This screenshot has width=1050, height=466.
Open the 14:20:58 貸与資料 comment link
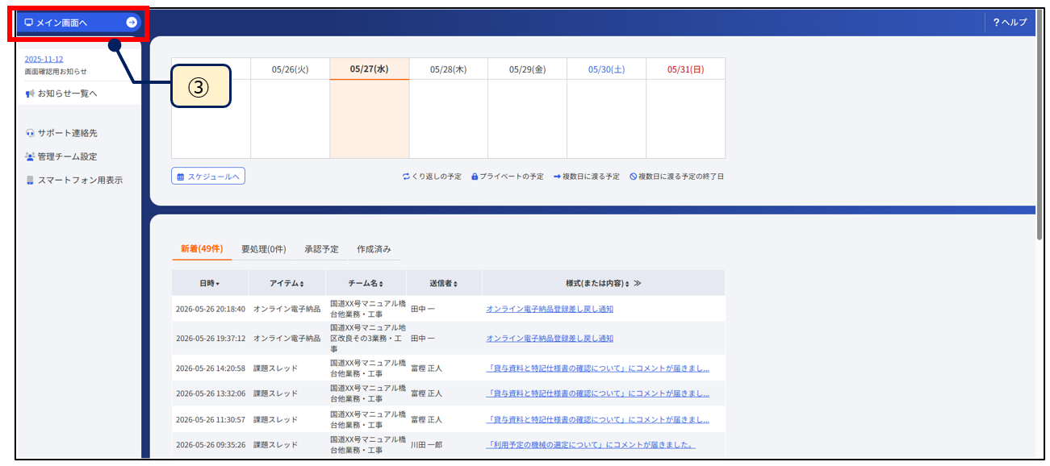point(597,368)
